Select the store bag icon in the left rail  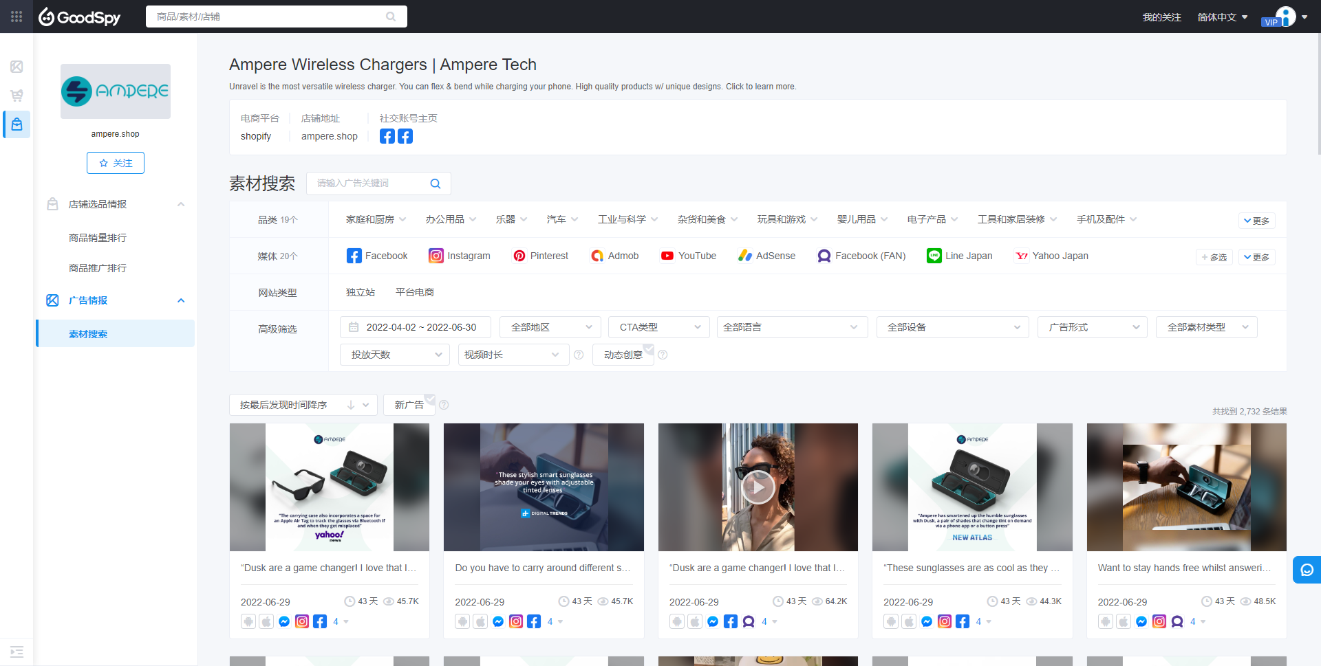tap(17, 124)
